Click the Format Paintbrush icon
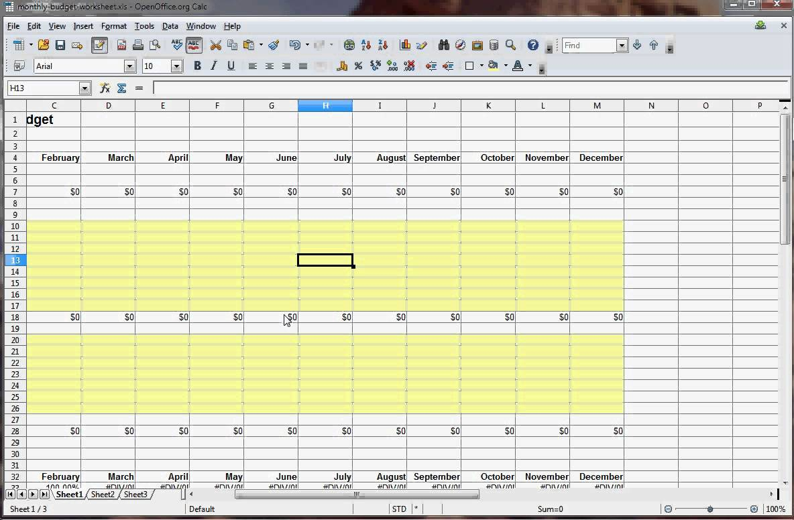Image resolution: width=794 pixels, height=520 pixels. (273, 45)
